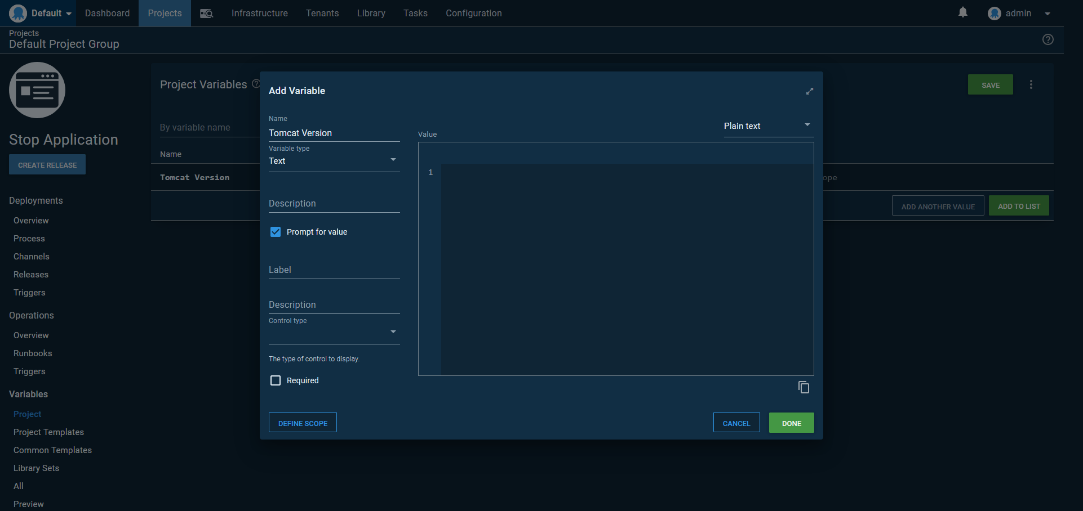Open the page help question mark icon

point(1048,39)
